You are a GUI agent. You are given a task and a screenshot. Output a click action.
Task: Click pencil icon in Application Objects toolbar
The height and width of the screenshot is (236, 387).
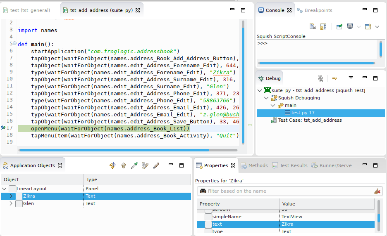[156, 165]
